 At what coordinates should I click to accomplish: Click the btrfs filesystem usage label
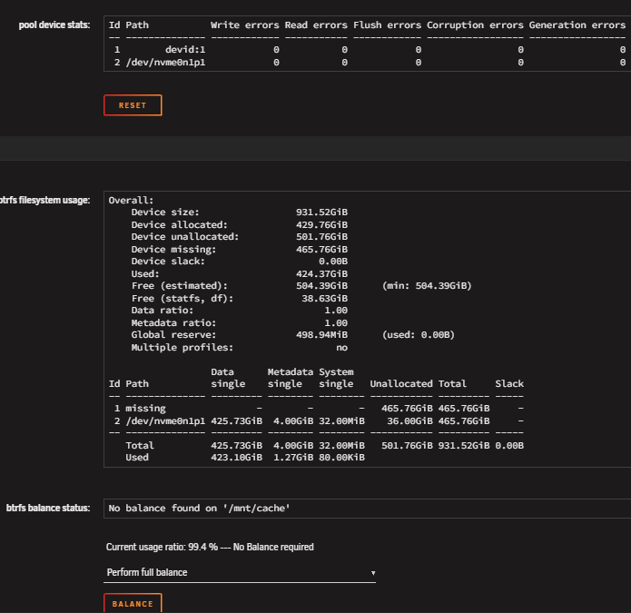coord(44,200)
